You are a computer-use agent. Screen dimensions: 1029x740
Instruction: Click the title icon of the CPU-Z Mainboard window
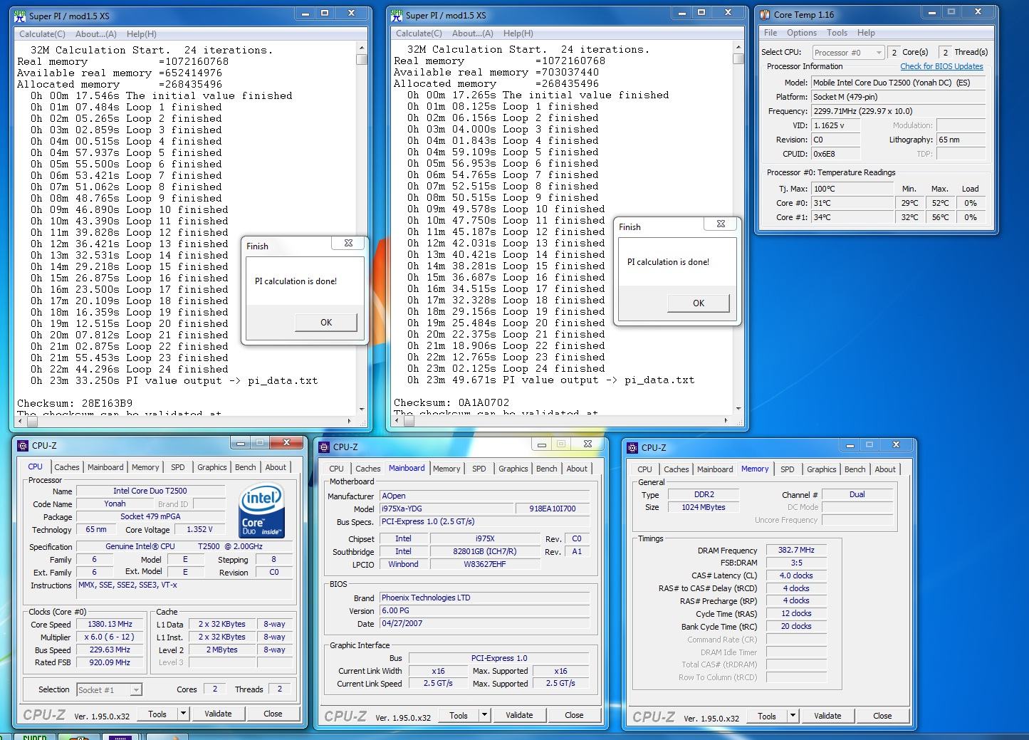pos(325,447)
